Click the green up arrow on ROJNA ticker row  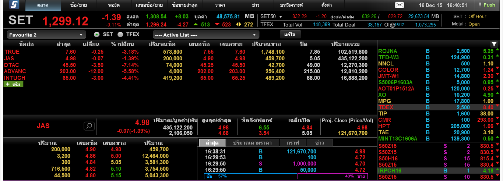point(497,49)
